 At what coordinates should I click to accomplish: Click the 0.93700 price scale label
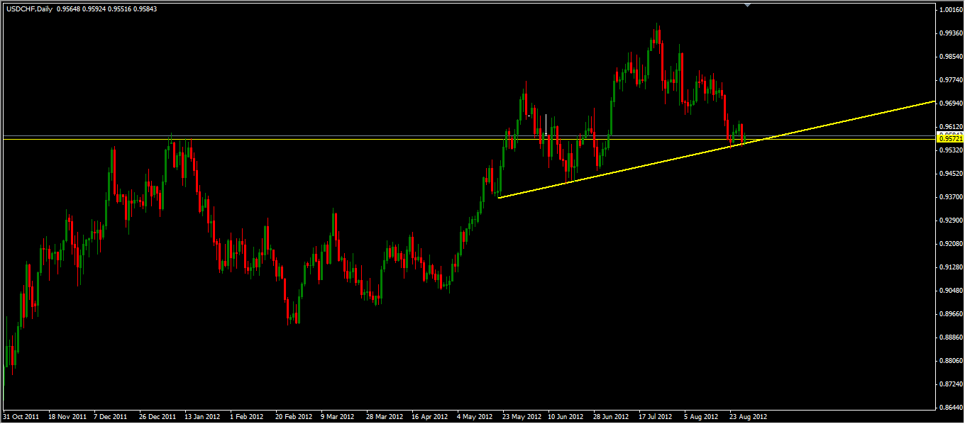(949, 197)
